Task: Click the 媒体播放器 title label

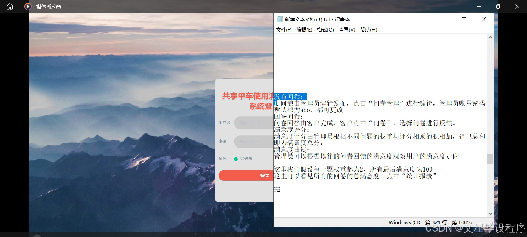Action: pyautogui.click(x=49, y=7)
